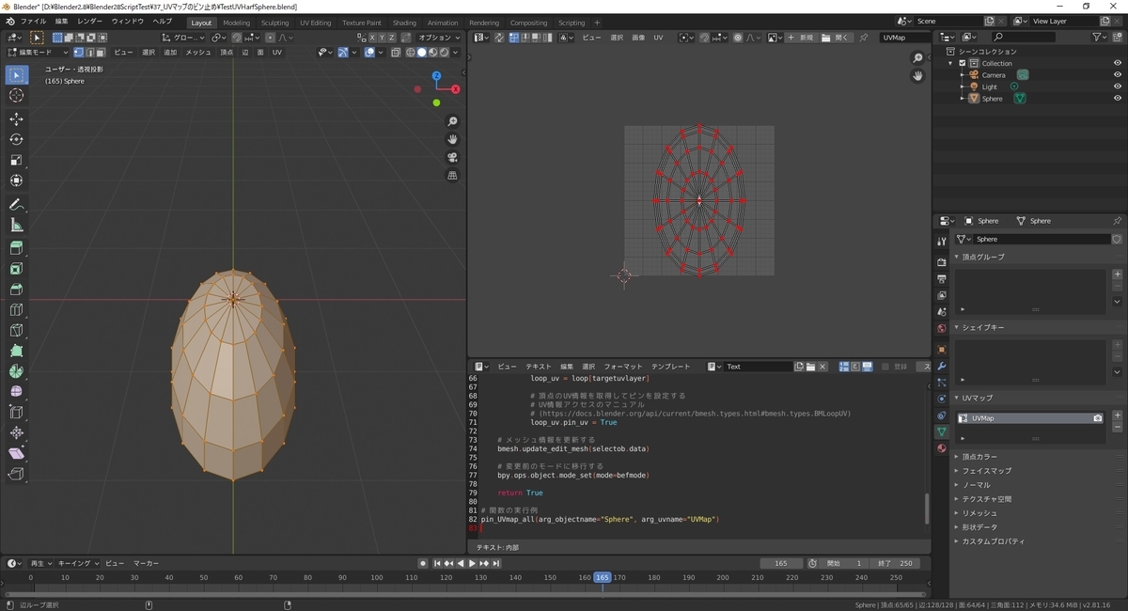Select the Rip Region tool
1128x611 pixels.
pyautogui.click(x=16, y=474)
